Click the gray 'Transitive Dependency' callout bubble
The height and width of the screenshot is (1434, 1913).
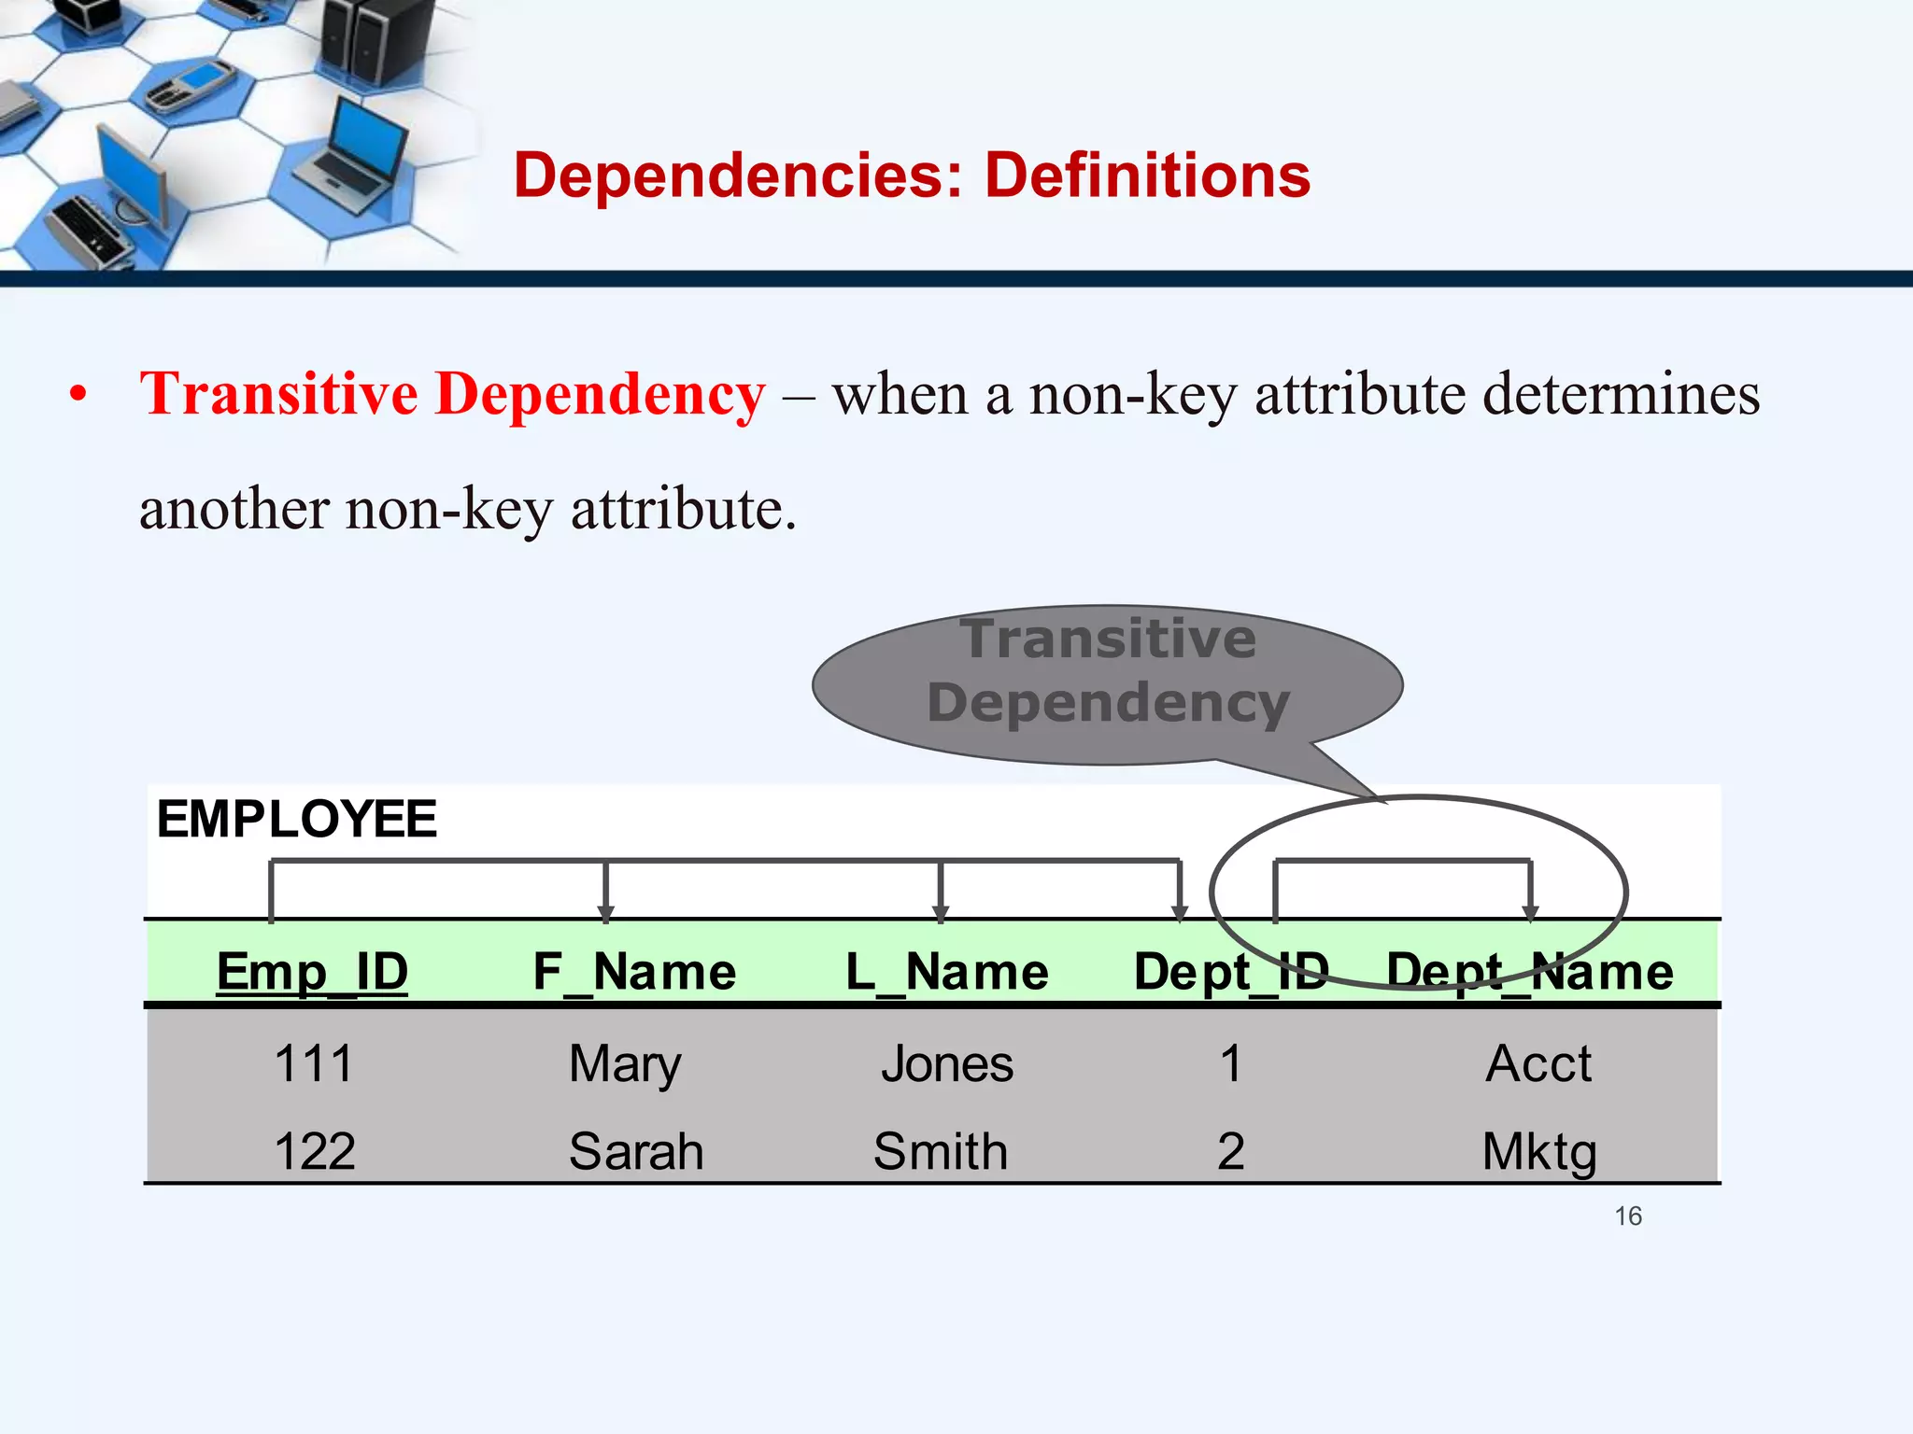1108,684
